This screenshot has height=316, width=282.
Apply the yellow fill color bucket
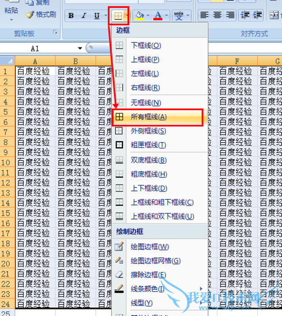139,16
